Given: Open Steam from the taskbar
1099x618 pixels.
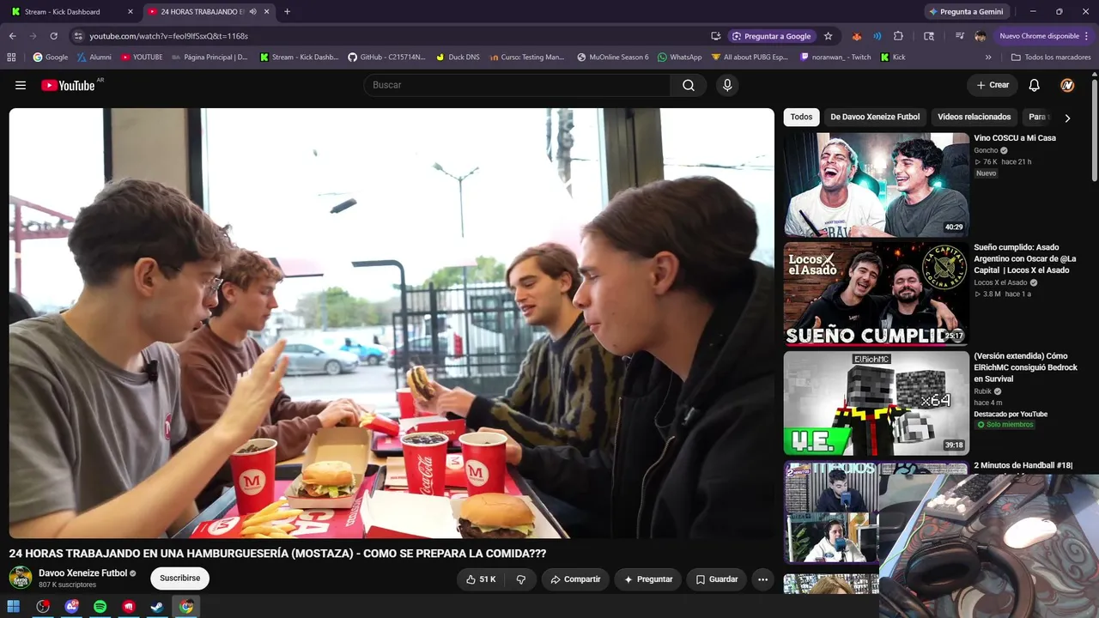Looking at the screenshot, I should tap(157, 607).
